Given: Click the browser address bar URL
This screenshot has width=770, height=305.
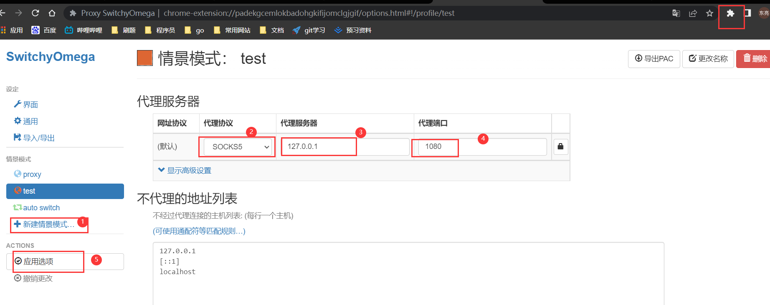Looking at the screenshot, I should click(309, 13).
